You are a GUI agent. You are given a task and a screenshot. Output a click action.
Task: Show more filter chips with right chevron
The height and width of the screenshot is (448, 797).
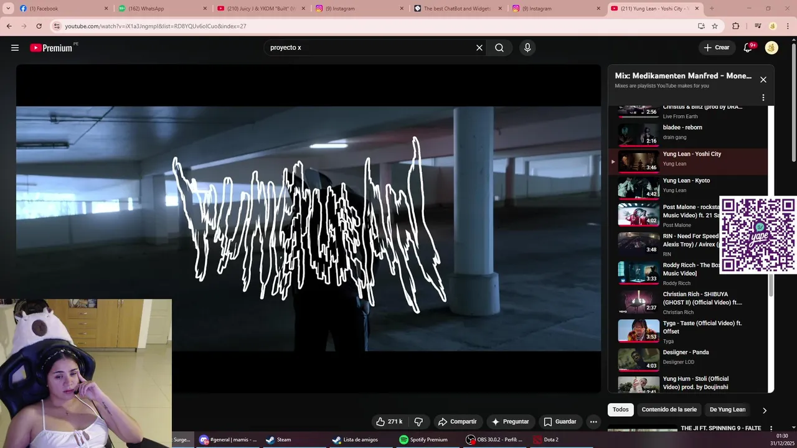[x=765, y=410]
